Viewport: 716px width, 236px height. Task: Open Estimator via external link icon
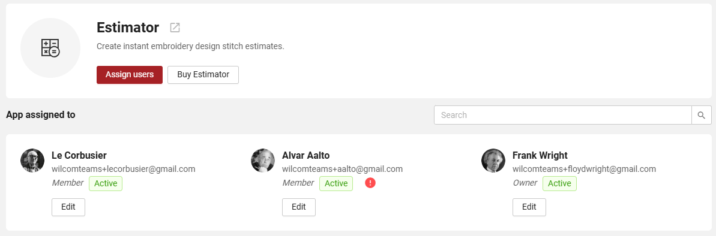click(x=175, y=28)
